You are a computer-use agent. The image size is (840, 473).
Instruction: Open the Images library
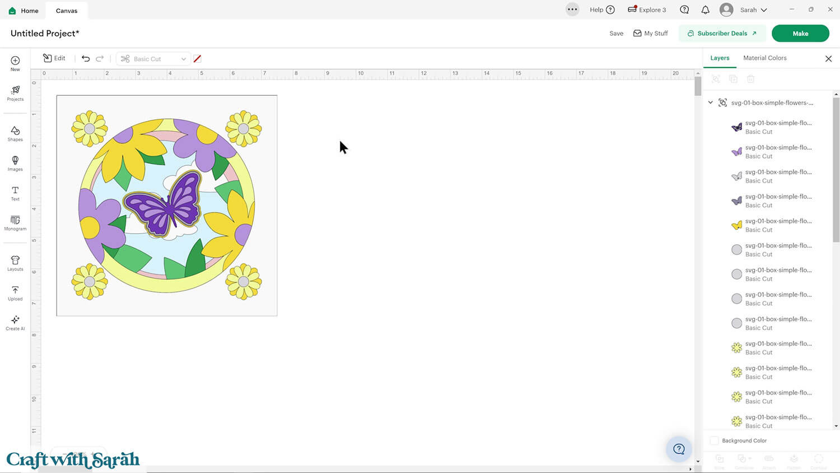[x=15, y=163]
